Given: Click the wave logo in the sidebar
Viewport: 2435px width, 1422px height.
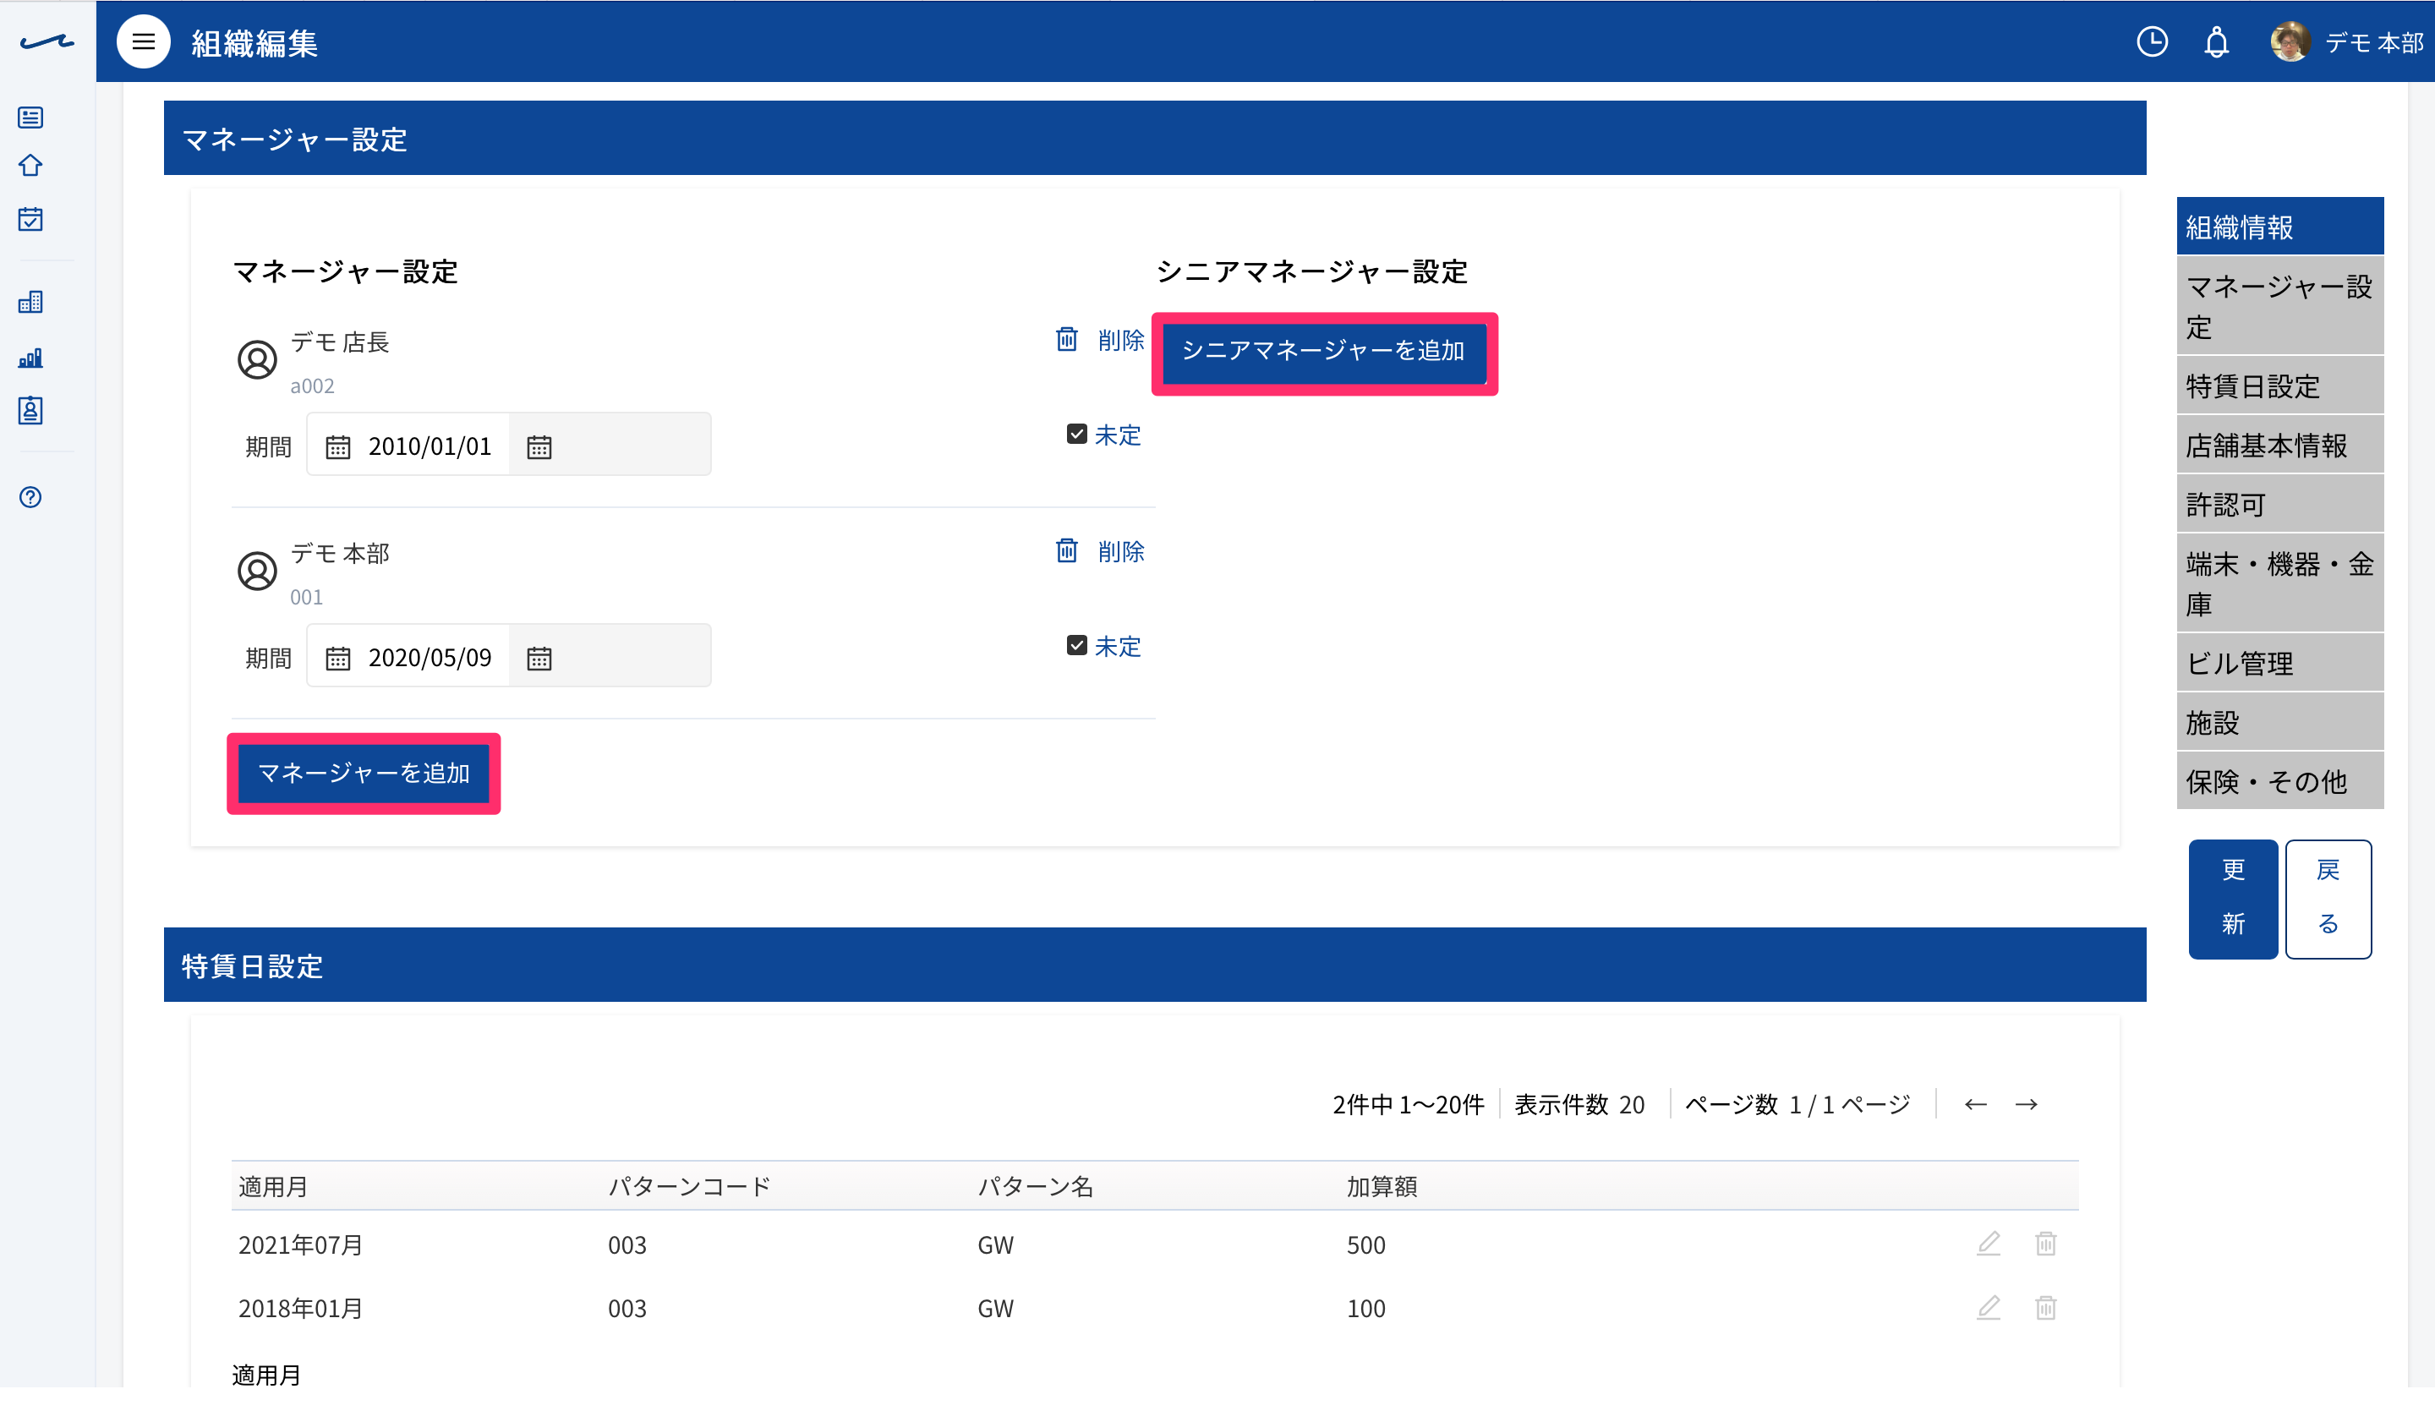Looking at the screenshot, I should [47, 41].
